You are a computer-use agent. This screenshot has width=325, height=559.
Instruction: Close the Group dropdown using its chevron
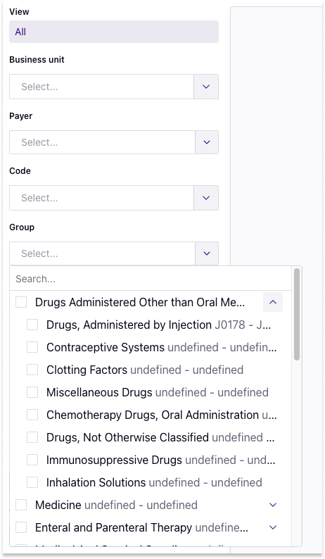point(207,253)
